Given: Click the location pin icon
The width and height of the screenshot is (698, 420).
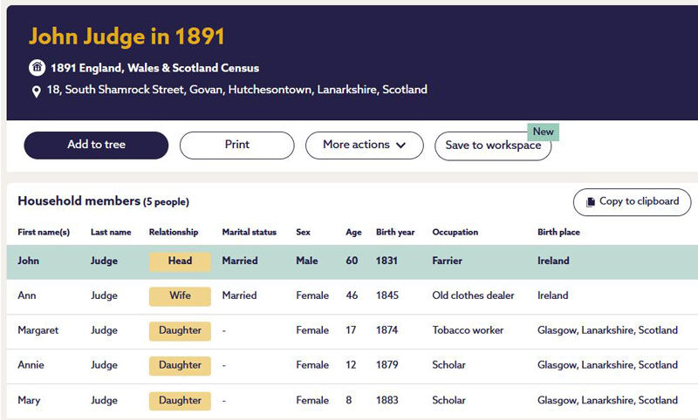Looking at the screenshot, I should [37, 91].
